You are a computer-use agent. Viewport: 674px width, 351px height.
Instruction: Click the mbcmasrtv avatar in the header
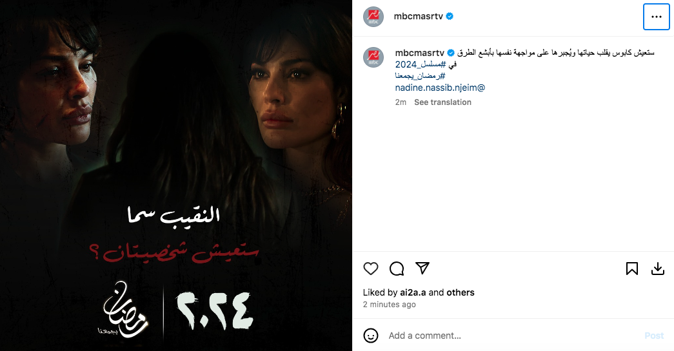(x=373, y=17)
